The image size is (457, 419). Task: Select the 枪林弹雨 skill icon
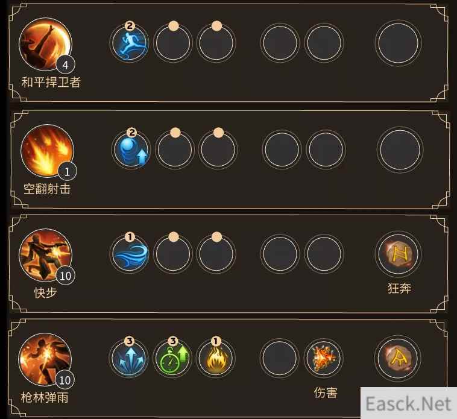[x=45, y=359]
